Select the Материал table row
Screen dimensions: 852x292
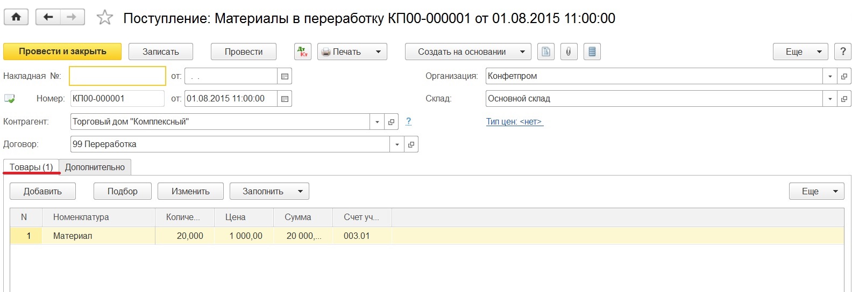coord(73,236)
